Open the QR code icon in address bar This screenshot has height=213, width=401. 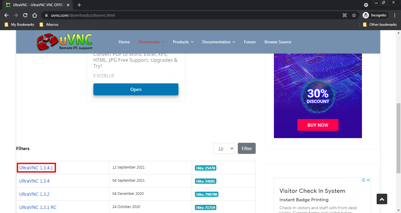[345, 15]
